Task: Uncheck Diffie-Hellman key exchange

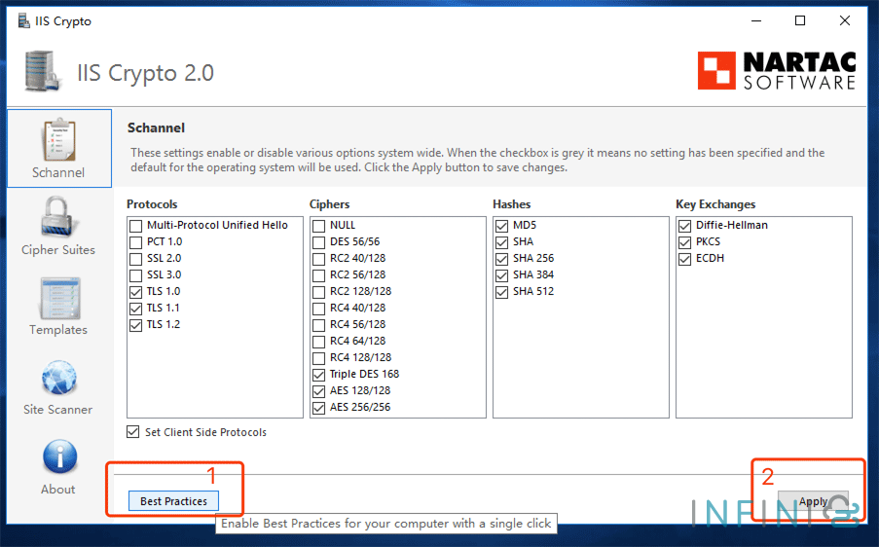Action: tap(684, 226)
